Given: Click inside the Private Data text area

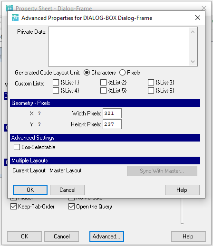Looking at the screenshot, I should pos(119,47).
